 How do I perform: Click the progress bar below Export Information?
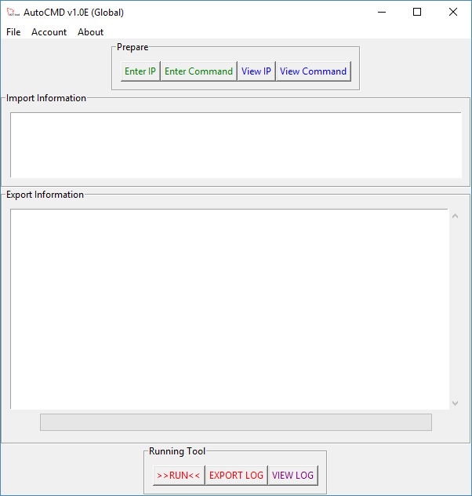(x=236, y=422)
